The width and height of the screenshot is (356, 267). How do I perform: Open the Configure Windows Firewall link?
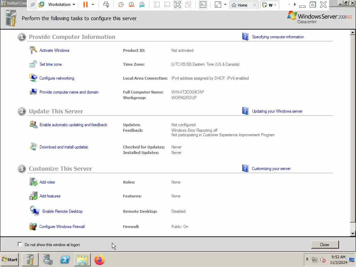click(x=62, y=227)
